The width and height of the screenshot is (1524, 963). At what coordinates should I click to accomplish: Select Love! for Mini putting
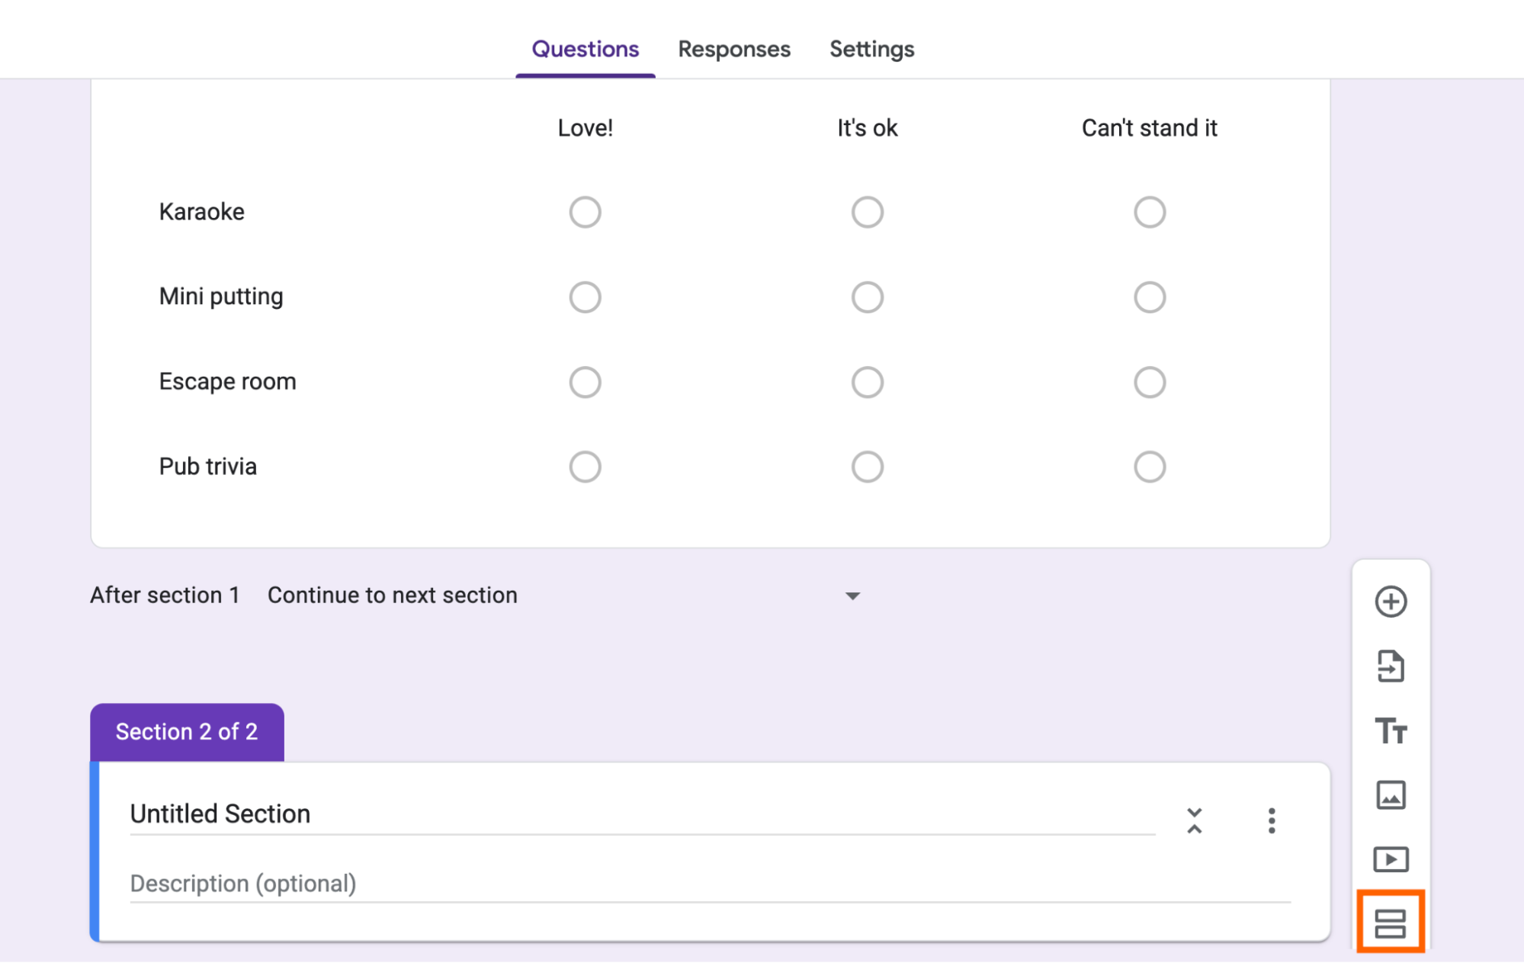click(x=585, y=297)
